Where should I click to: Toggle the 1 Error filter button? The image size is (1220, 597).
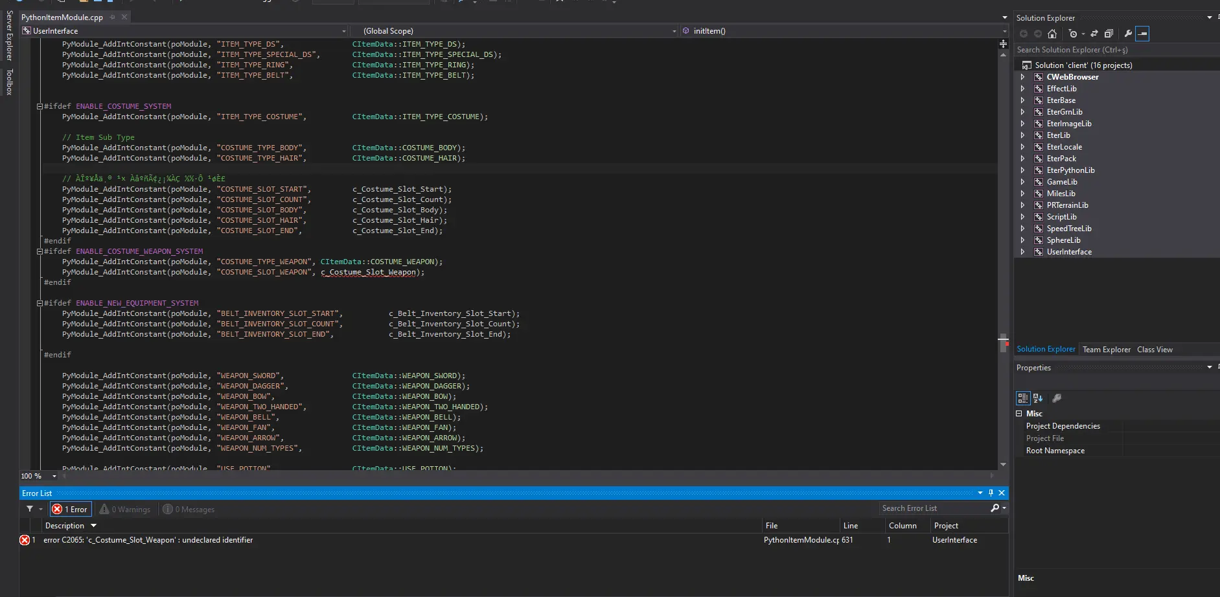(x=71, y=509)
